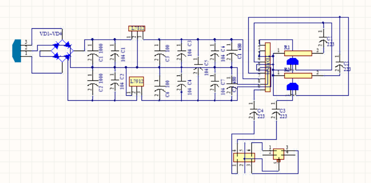Select the L7912 voltage regulator
This screenshot has width=371, height=183.
pyautogui.click(x=136, y=82)
